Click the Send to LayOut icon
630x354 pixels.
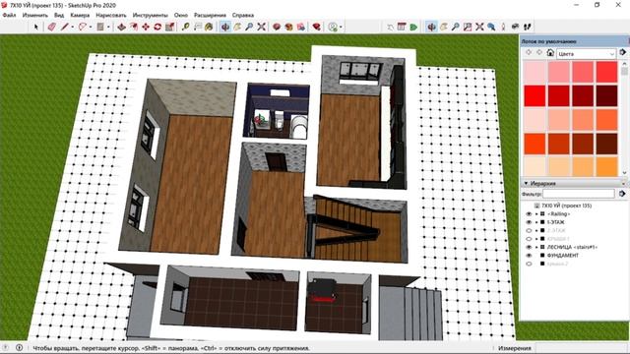pyautogui.click(x=301, y=27)
